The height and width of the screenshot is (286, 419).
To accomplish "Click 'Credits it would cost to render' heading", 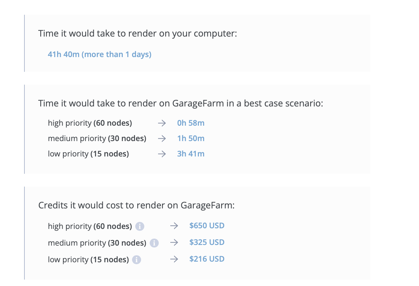I will point(136,205).
